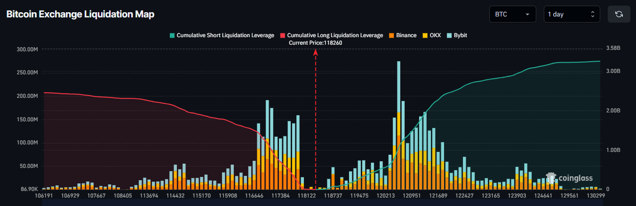The height and width of the screenshot is (206, 636).
Task: Click the 108405 price axis label
Action: (x=123, y=196)
